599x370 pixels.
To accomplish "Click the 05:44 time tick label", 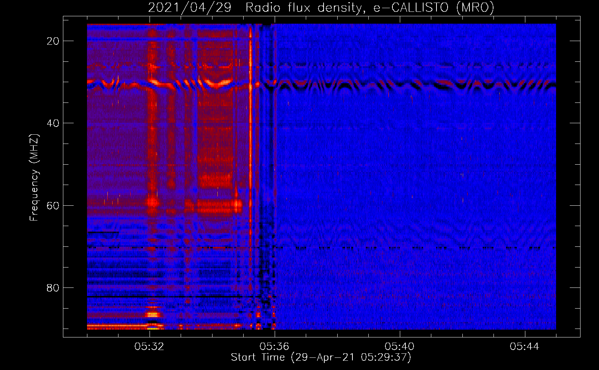I will [525, 347].
